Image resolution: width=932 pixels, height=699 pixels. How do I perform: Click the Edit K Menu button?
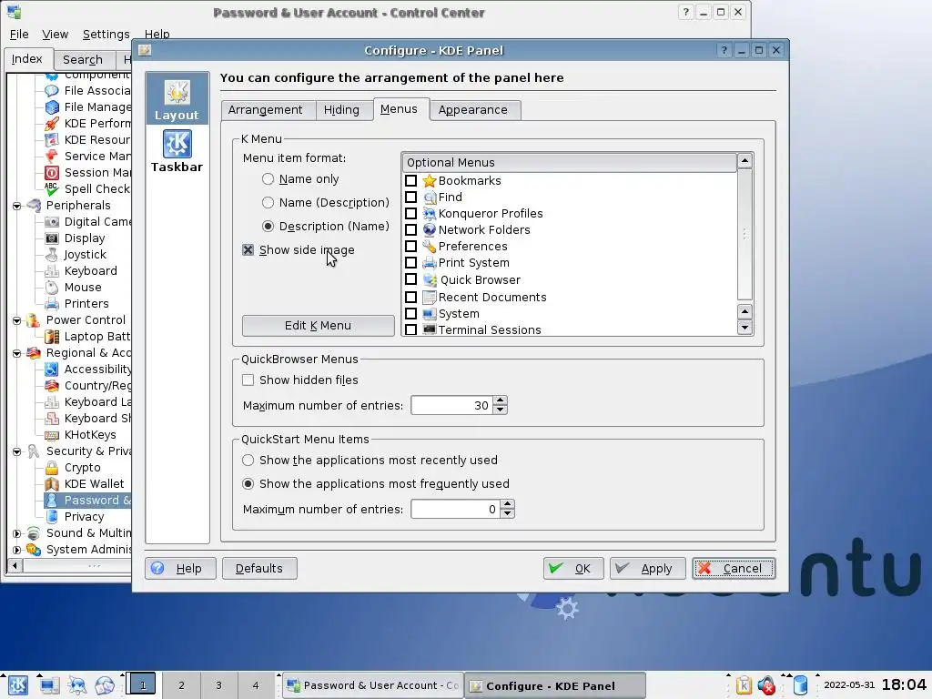tap(318, 326)
